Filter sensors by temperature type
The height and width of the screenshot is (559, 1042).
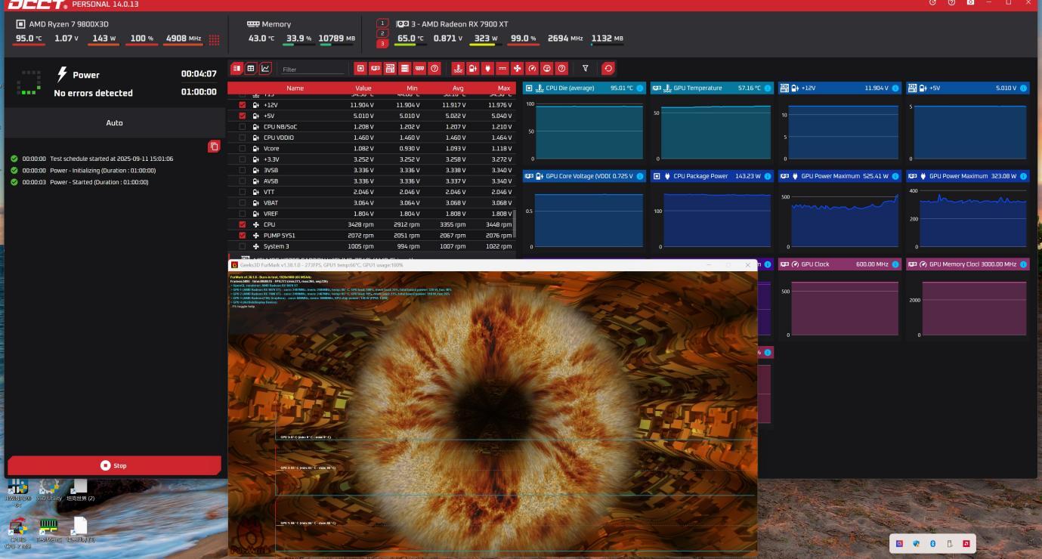[x=458, y=69]
